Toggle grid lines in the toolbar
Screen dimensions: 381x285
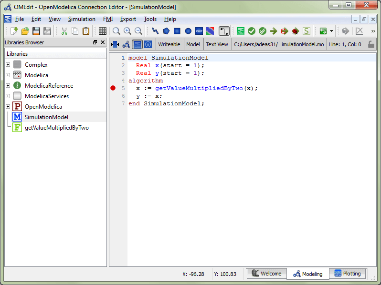(103, 31)
